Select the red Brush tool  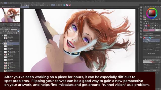point(149,25)
